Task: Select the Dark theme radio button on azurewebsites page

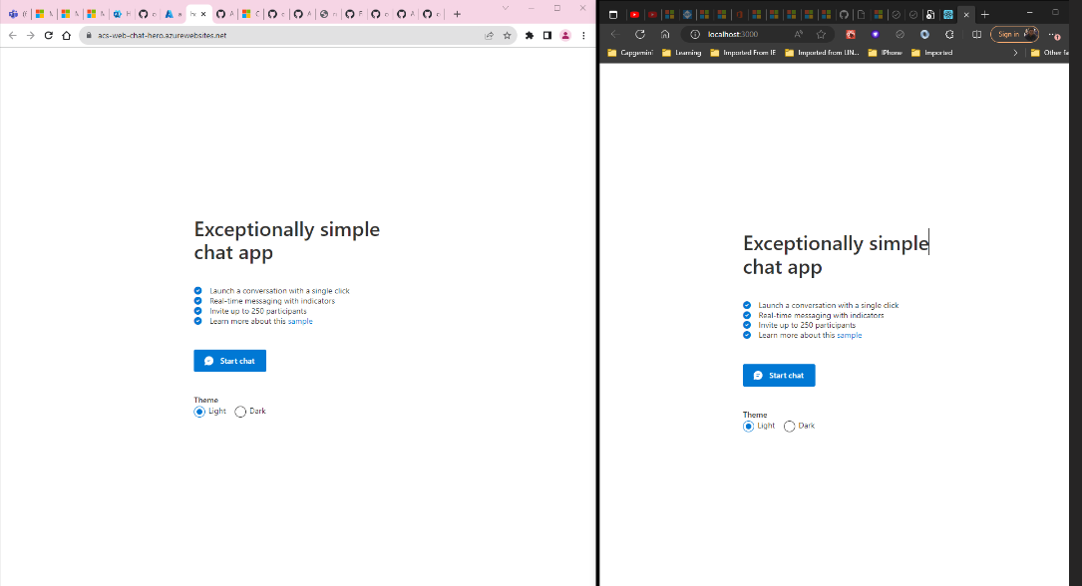Action: point(240,411)
